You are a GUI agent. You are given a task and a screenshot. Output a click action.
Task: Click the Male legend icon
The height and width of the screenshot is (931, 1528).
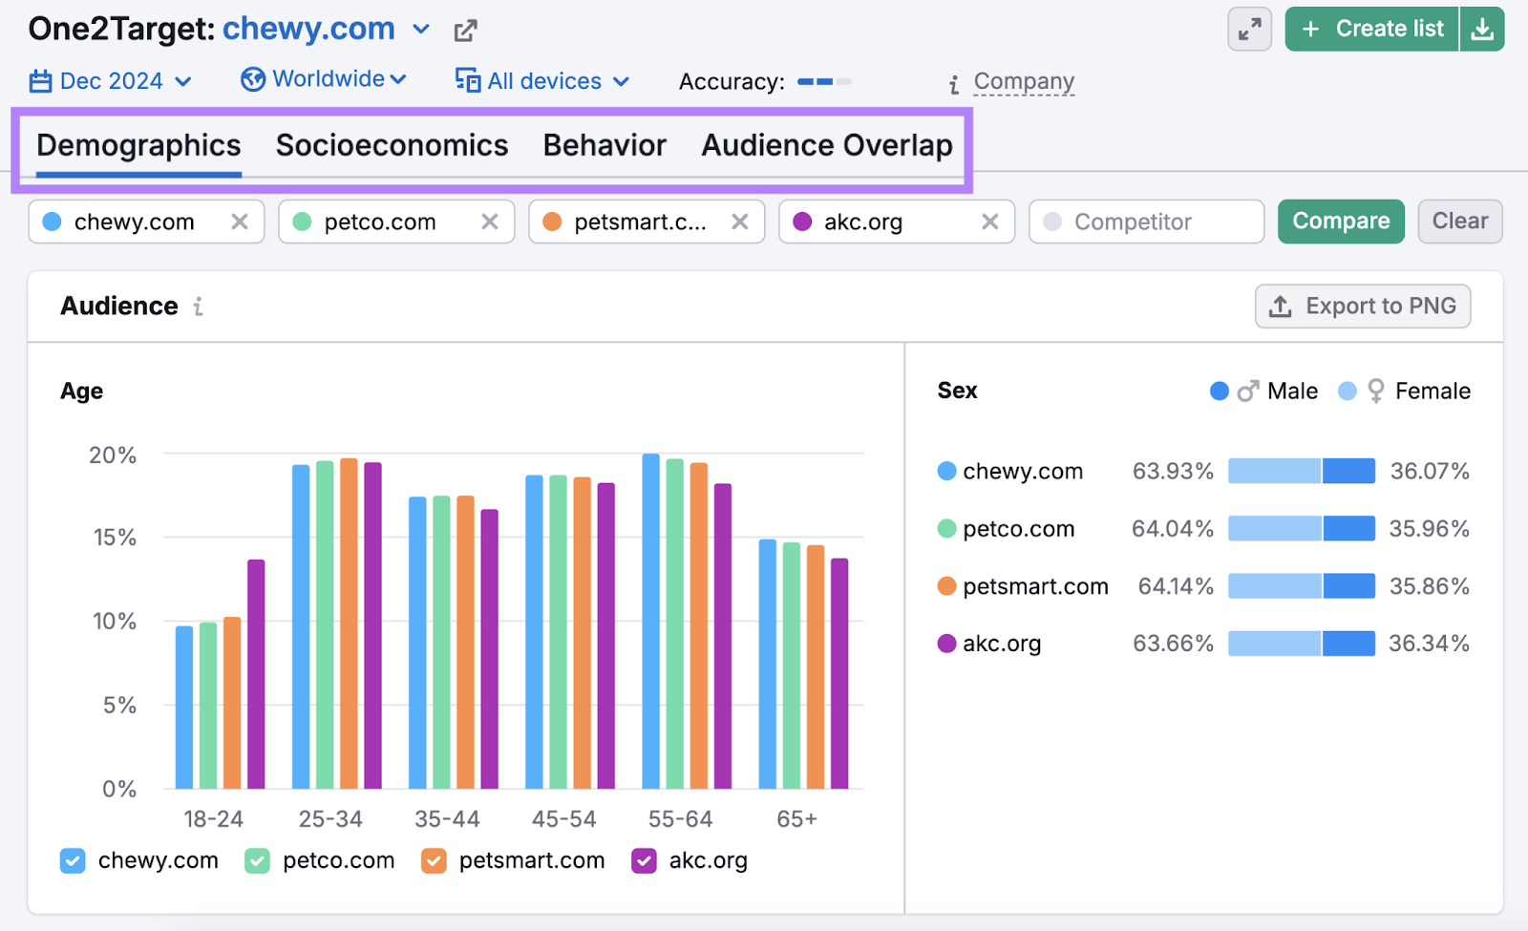[x=1248, y=391]
